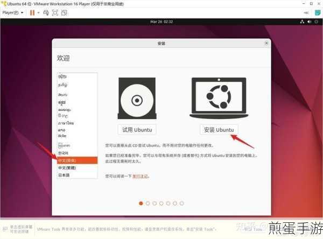This screenshot has width=323, height=239.
Task: Send Ctrl+Alt+Del to the virtual machine
Action: [x=46, y=13]
